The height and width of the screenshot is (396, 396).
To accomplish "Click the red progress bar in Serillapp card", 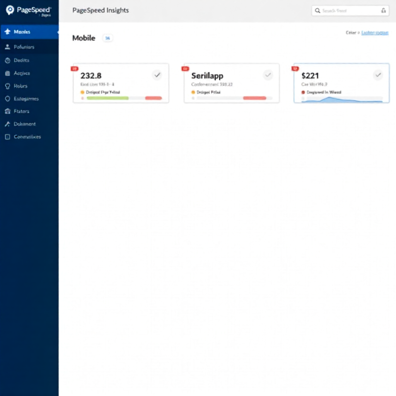I will (254, 98).
